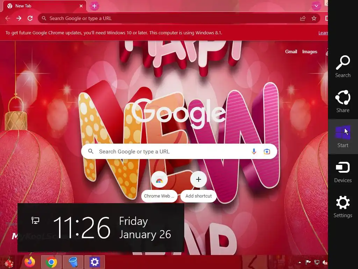Bookmark this tab with the star icon

[314, 18]
